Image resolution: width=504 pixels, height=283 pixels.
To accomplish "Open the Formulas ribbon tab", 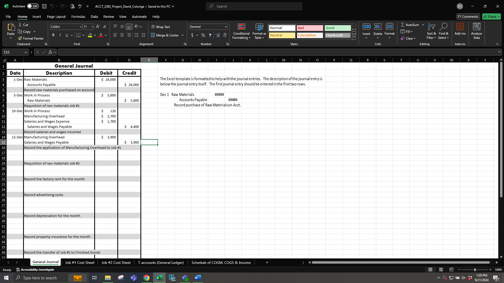I will pyautogui.click(x=78, y=17).
